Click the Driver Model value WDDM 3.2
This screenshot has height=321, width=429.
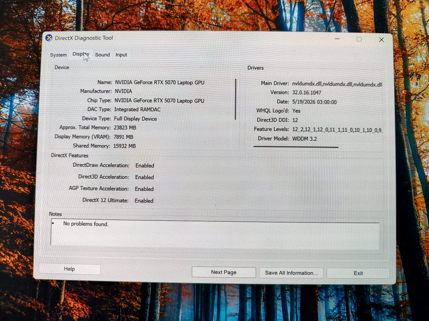tap(304, 139)
